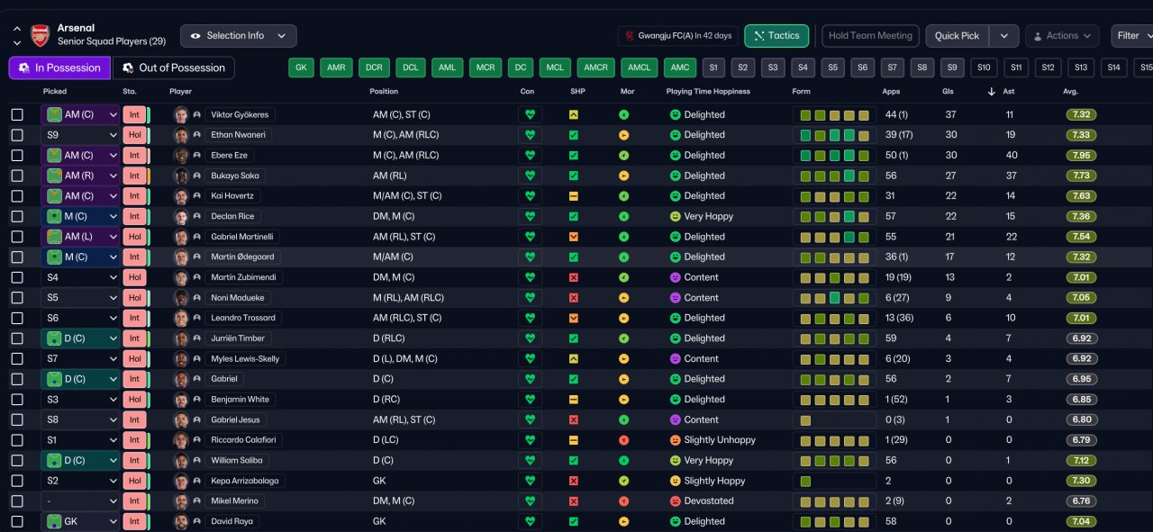This screenshot has width=1153, height=532.
Task: Click Bukayo Saka player portrait
Action: coord(181,176)
